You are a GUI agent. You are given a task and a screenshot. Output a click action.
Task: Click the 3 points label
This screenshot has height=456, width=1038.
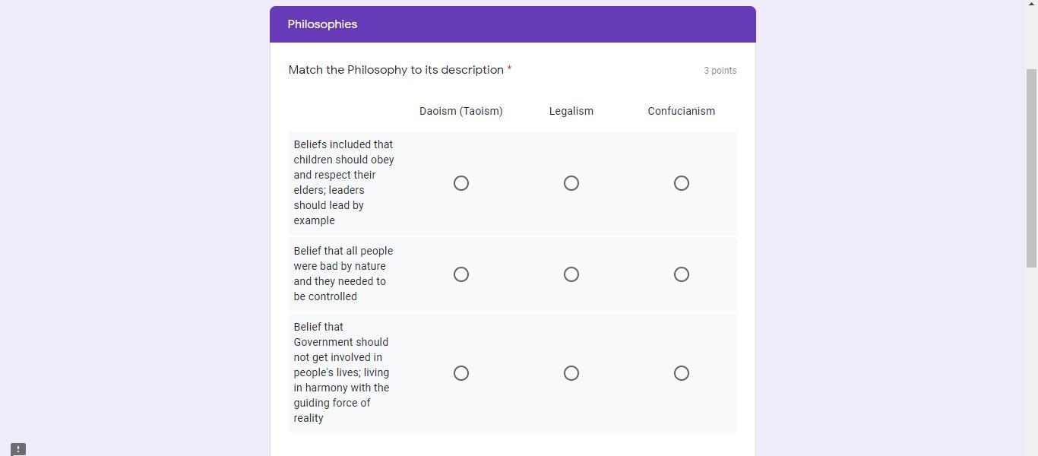coord(720,71)
